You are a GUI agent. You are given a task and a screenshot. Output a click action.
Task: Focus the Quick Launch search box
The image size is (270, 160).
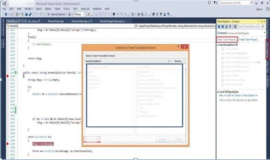236,3
